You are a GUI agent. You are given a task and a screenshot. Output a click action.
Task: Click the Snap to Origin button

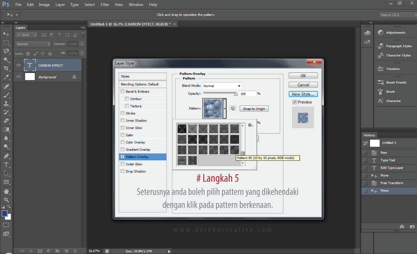click(254, 109)
